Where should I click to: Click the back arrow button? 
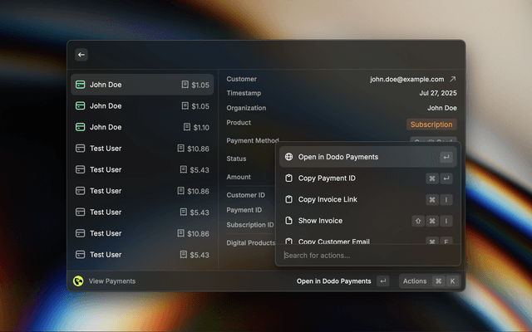pos(81,55)
